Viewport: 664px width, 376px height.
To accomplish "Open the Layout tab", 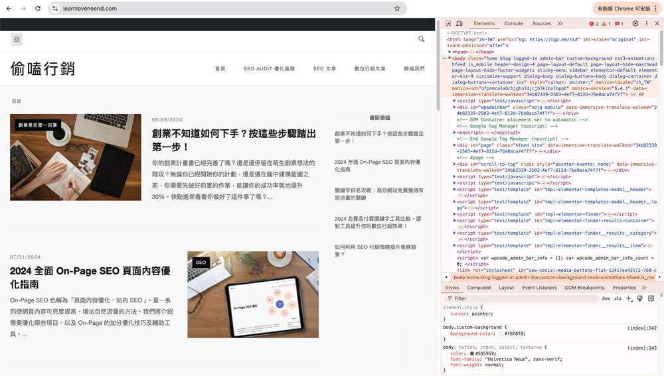I will click(x=506, y=288).
